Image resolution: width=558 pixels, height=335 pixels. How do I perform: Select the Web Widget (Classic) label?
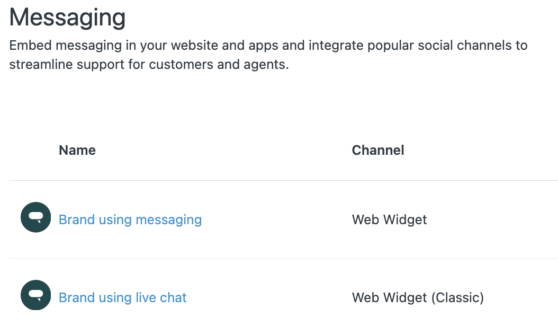tap(417, 297)
